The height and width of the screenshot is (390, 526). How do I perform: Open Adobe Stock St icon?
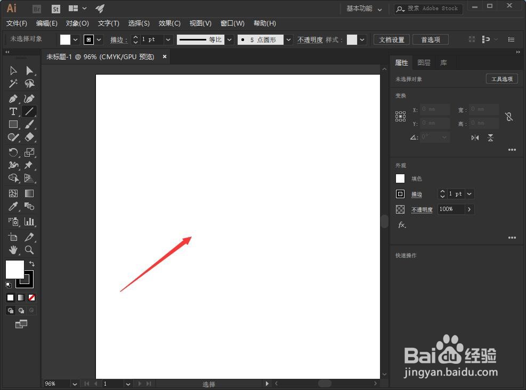coord(55,9)
